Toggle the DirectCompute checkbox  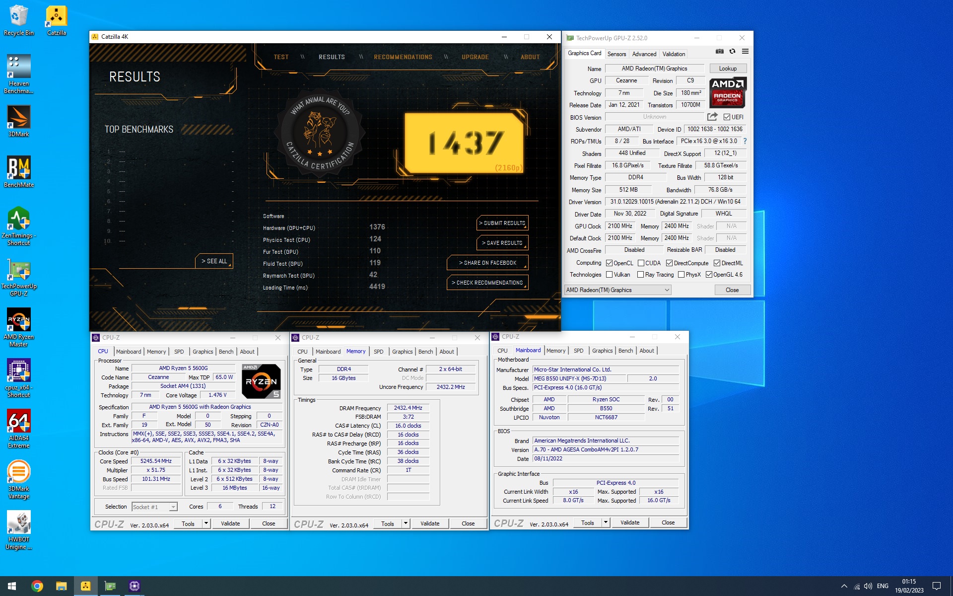tap(669, 263)
